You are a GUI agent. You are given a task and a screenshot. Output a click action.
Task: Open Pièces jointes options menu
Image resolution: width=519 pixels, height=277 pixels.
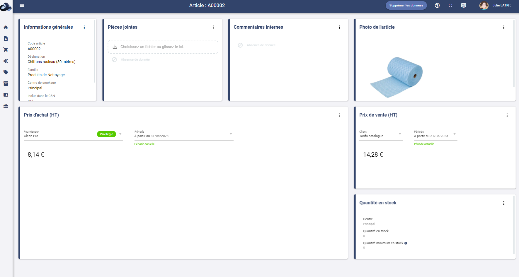214,27
